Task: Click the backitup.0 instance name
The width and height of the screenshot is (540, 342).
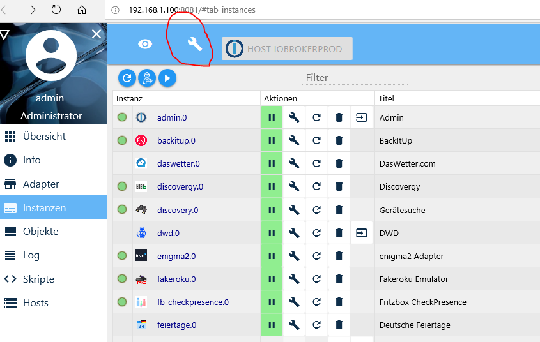Action: coord(176,140)
